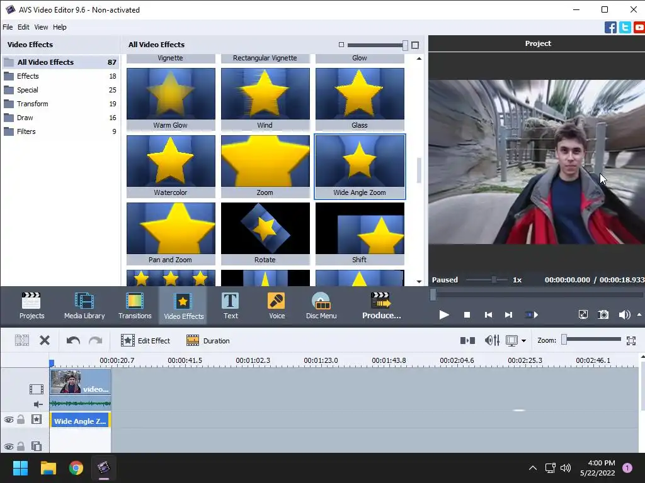The image size is (645, 483).
Task: Open the audio mixer icon
Action: 492,340
